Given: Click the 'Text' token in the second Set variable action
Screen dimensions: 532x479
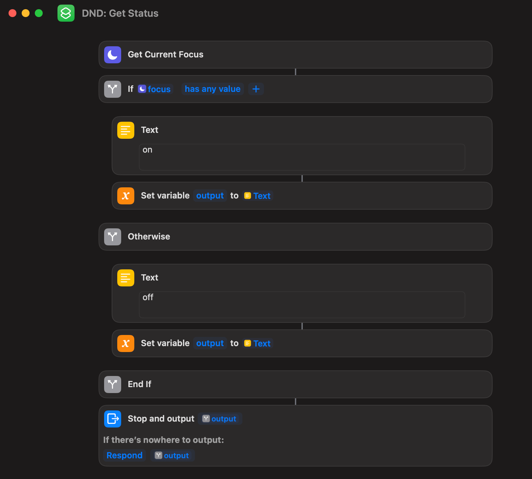Looking at the screenshot, I should (x=258, y=344).
